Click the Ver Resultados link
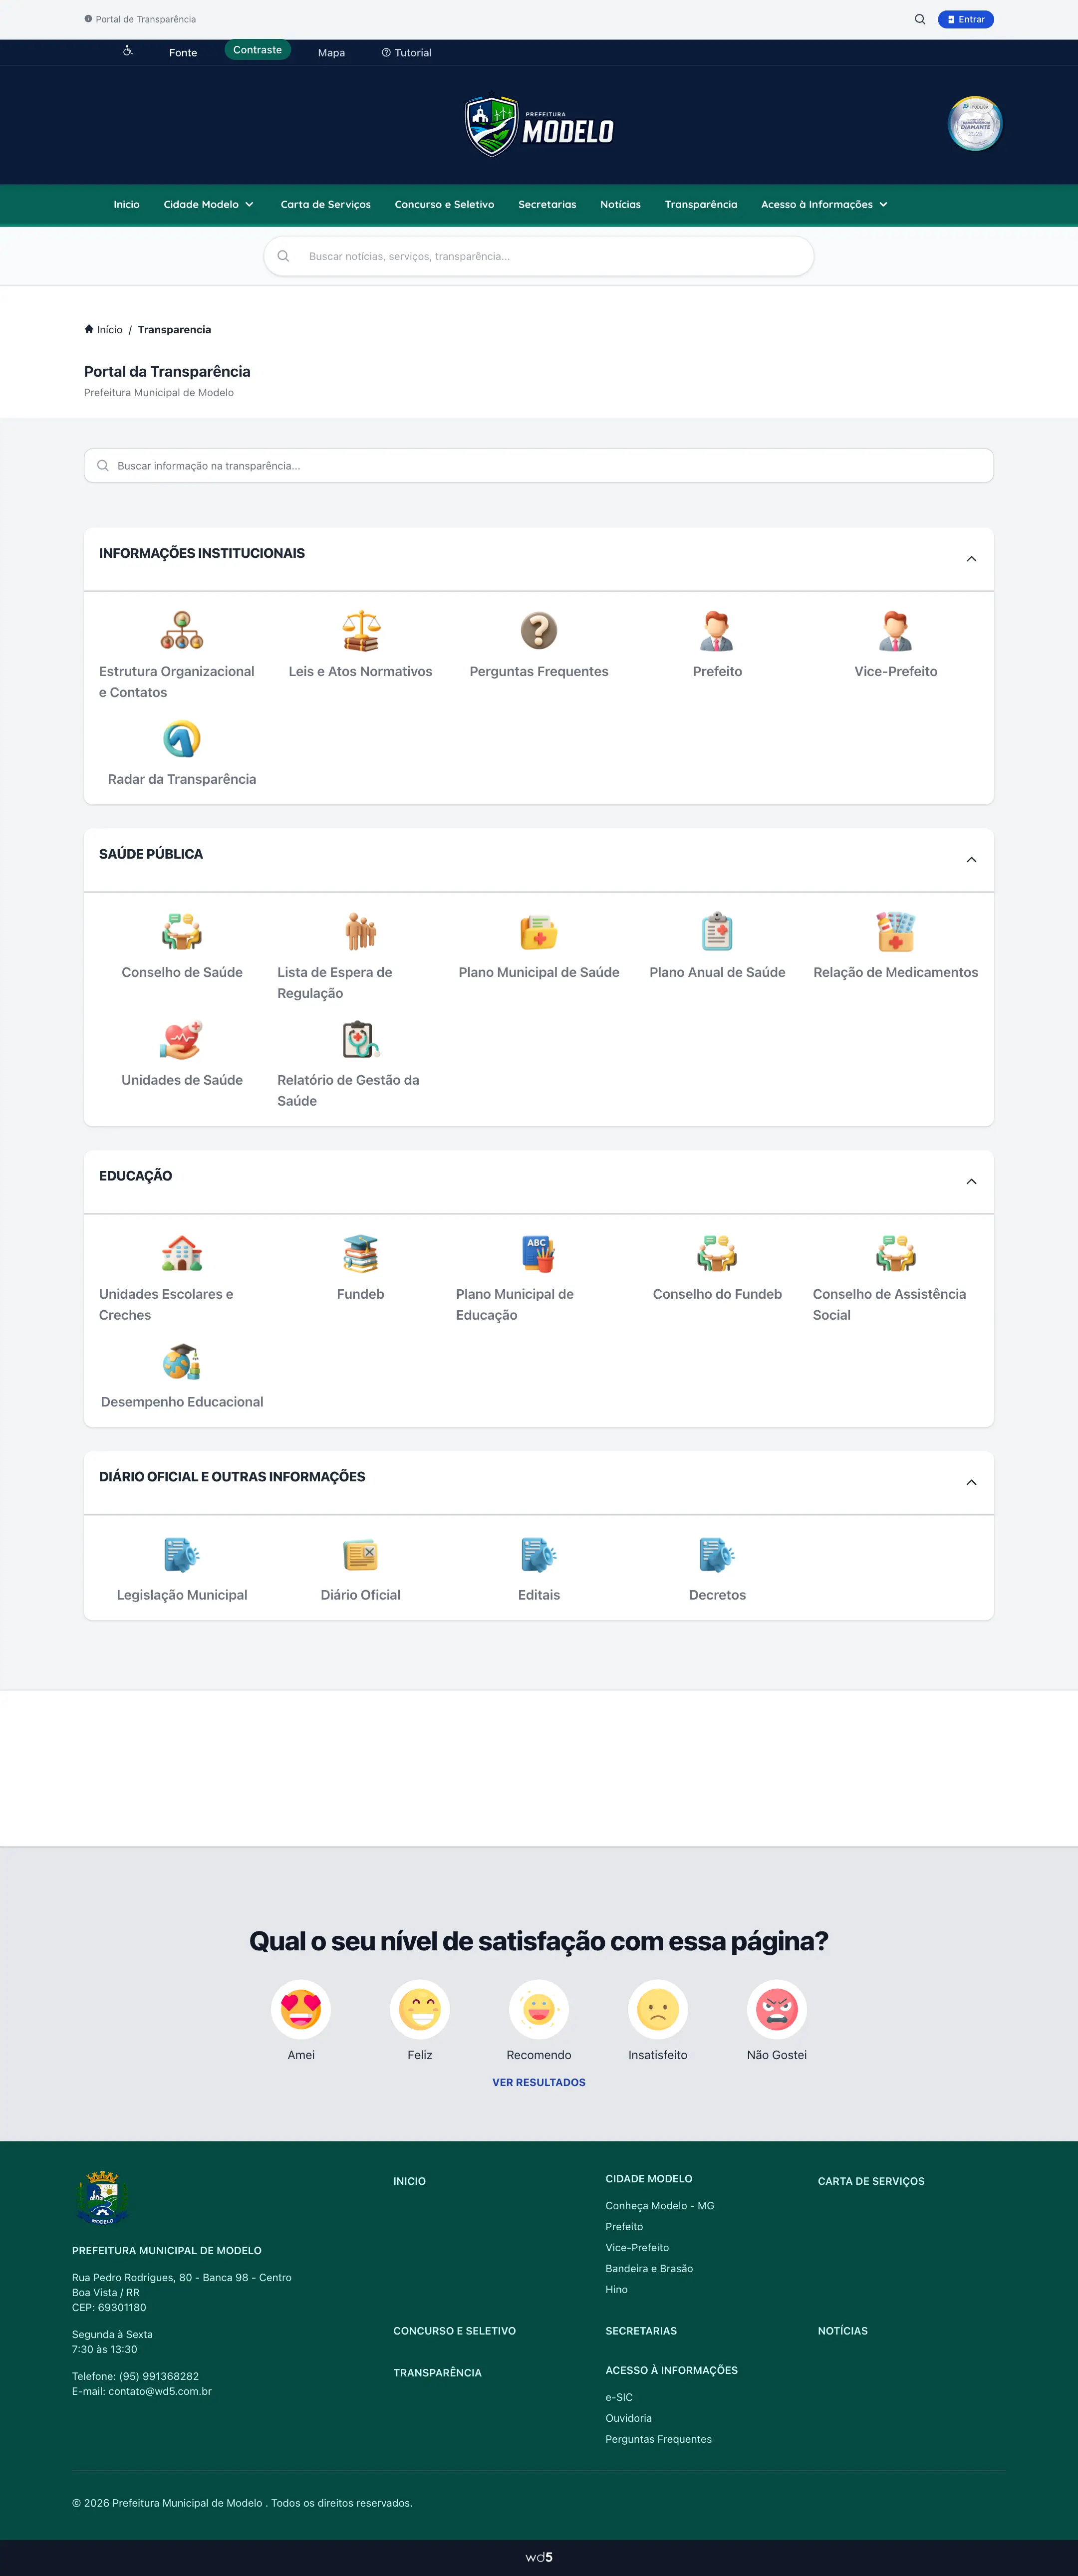The height and width of the screenshot is (2576, 1078). pyautogui.click(x=539, y=2082)
